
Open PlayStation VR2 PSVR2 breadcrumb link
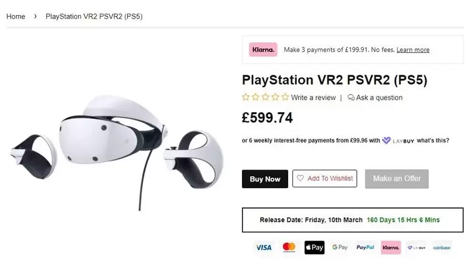pyautogui.click(x=94, y=16)
